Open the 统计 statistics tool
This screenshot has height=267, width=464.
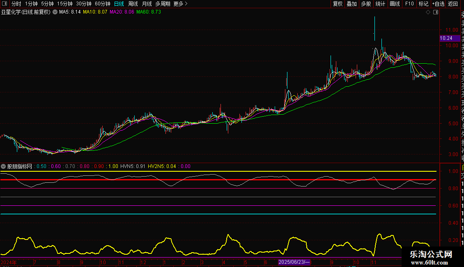point(380,4)
